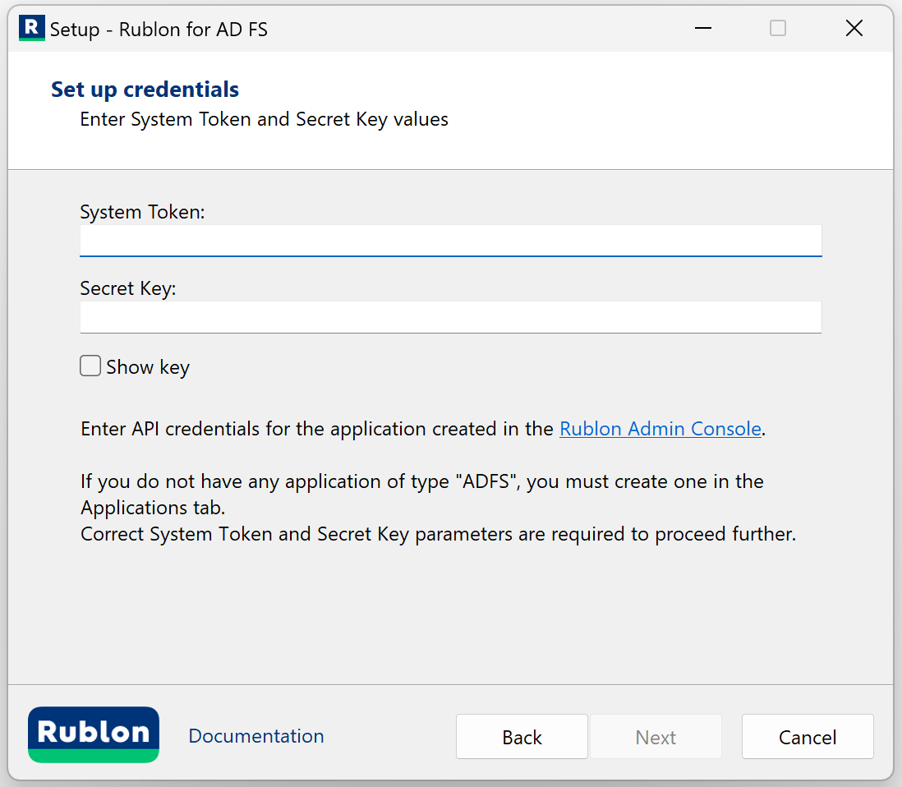Click the maximize button in title bar
This screenshot has width=902, height=787.
(x=777, y=29)
